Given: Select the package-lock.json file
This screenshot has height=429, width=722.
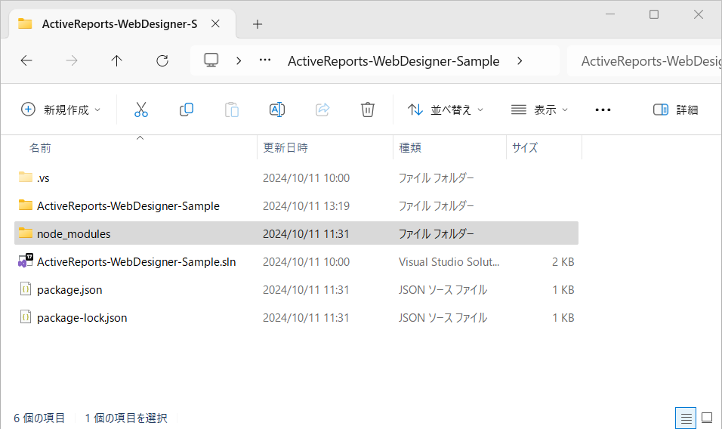Looking at the screenshot, I should point(296,318).
